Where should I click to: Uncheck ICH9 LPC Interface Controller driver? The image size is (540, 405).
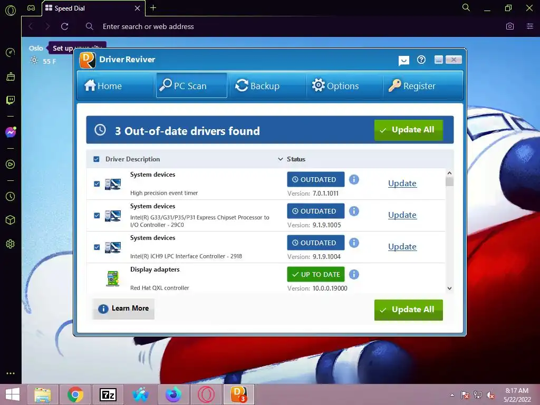pos(97,247)
